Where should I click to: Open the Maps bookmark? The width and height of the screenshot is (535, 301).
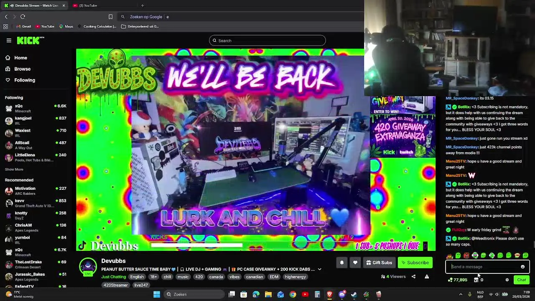pos(66,26)
